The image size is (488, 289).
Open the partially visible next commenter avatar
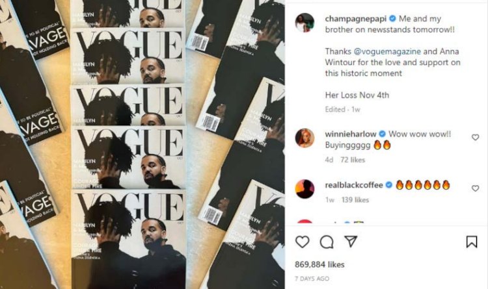point(305,221)
